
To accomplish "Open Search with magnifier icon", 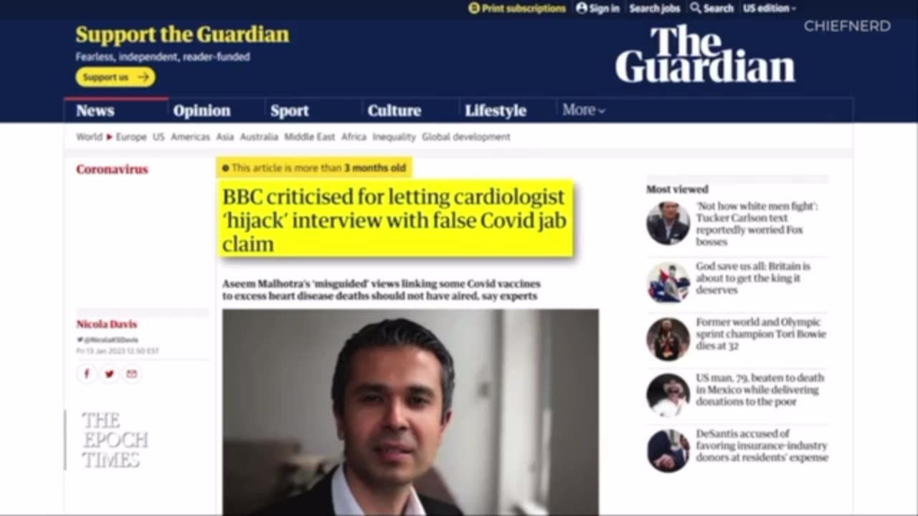I will click(696, 8).
